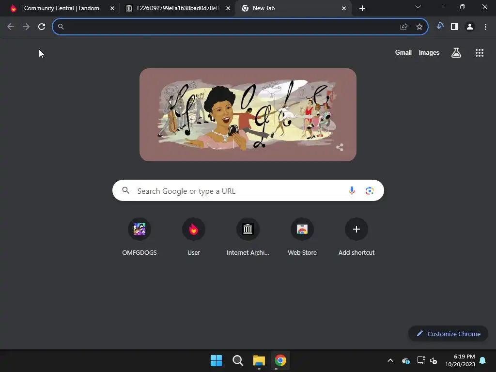Open the Chrome three-dot menu
This screenshot has height=372, width=496.
pos(485,27)
